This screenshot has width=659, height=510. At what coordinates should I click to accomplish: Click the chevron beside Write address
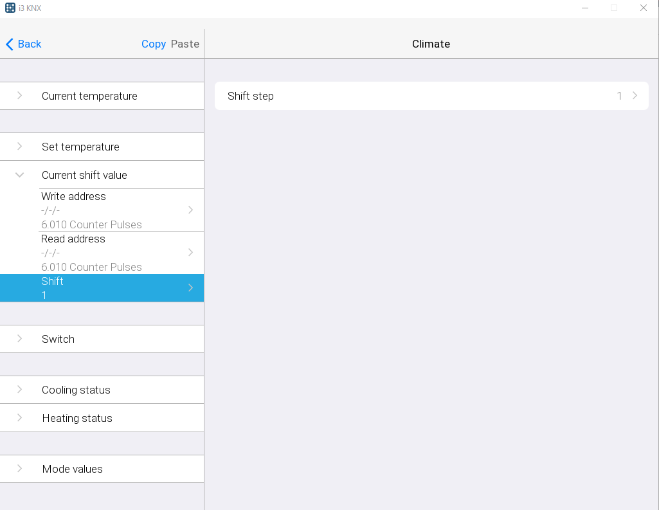tap(190, 210)
